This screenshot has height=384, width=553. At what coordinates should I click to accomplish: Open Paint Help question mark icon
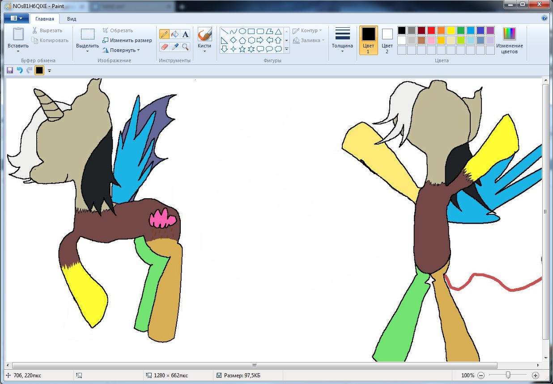pyautogui.click(x=544, y=18)
